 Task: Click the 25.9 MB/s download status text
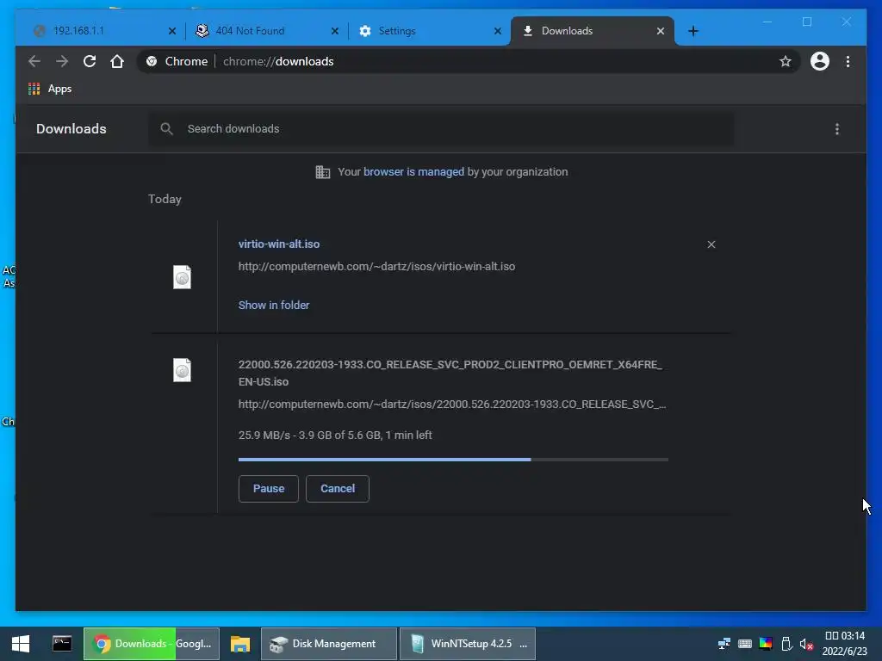[x=335, y=435]
